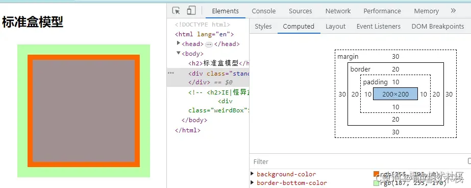Click the left padding value 10
The image size is (471, 188).
click(368, 94)
